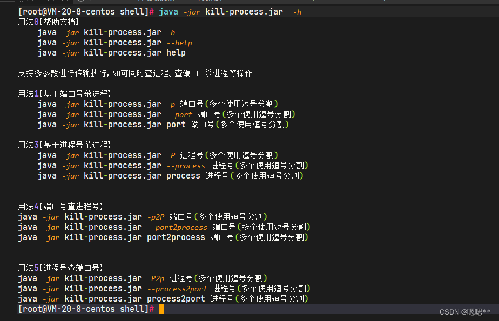The image size is (499, 321).
Task: Click the typed command ending in -h on the first prompt line
Action: pos(230,12)
